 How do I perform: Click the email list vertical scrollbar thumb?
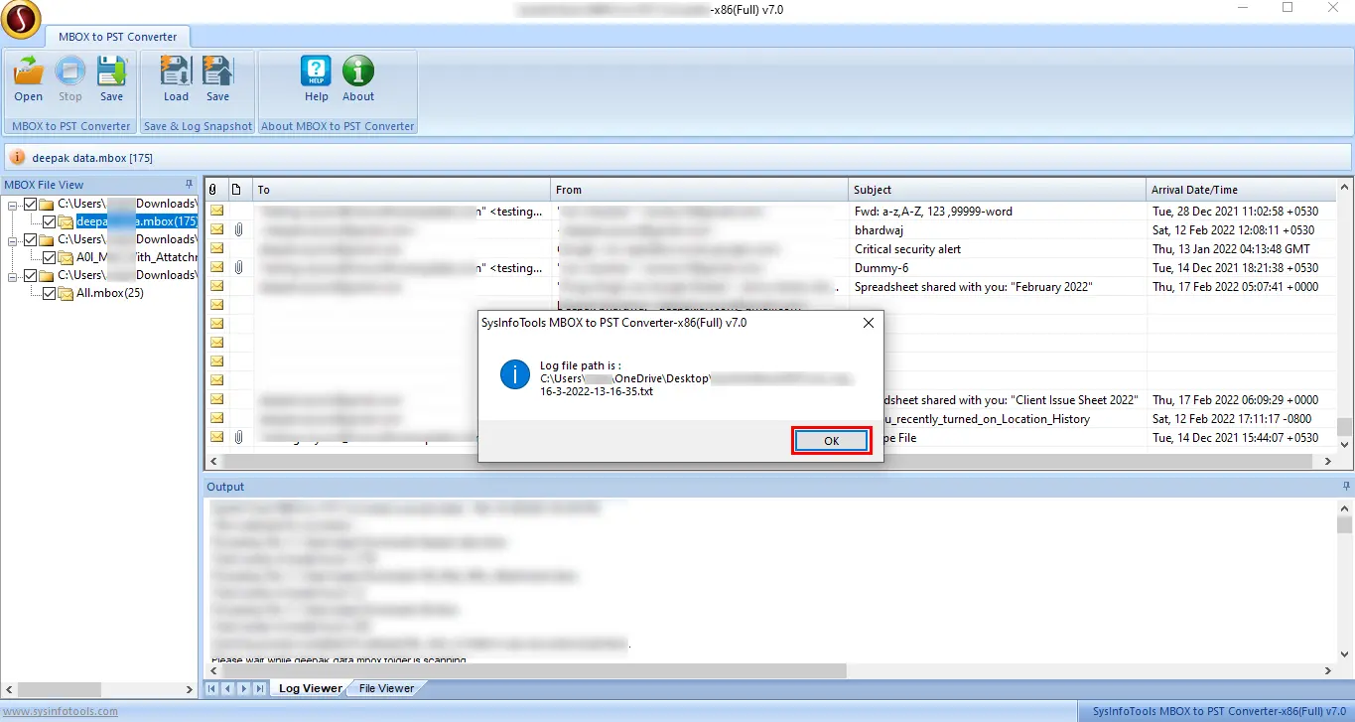1344,427
